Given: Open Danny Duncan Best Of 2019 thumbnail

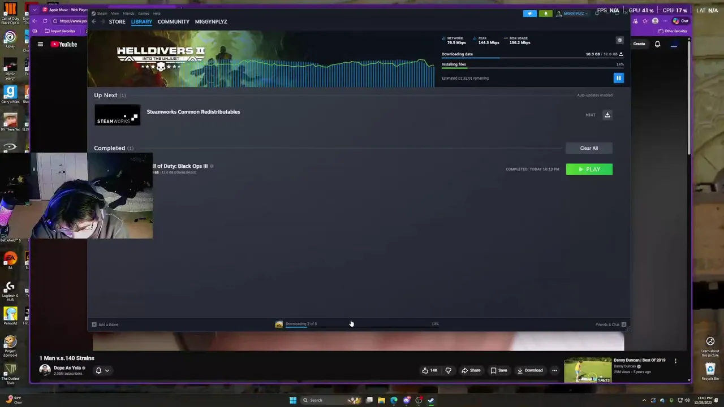Looking at the screenshot, I should tap(588, 370).
